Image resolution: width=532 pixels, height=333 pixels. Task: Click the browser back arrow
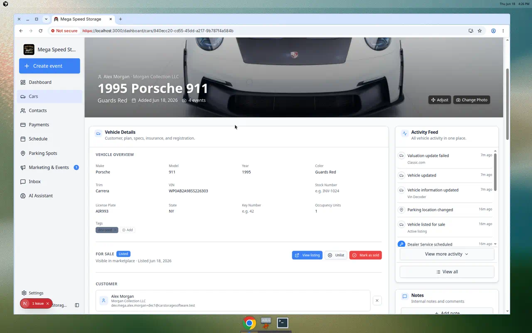click(x=21, y=31)
